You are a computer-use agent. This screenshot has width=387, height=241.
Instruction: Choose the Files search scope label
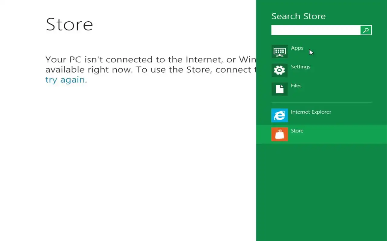point(296,86)
